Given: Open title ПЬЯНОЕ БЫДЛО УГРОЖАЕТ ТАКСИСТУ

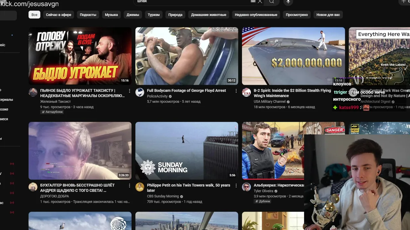Looking at the screenshot, I should [82, 93].
